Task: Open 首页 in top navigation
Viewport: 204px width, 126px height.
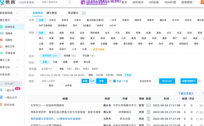Action: [x=124, y=2]
